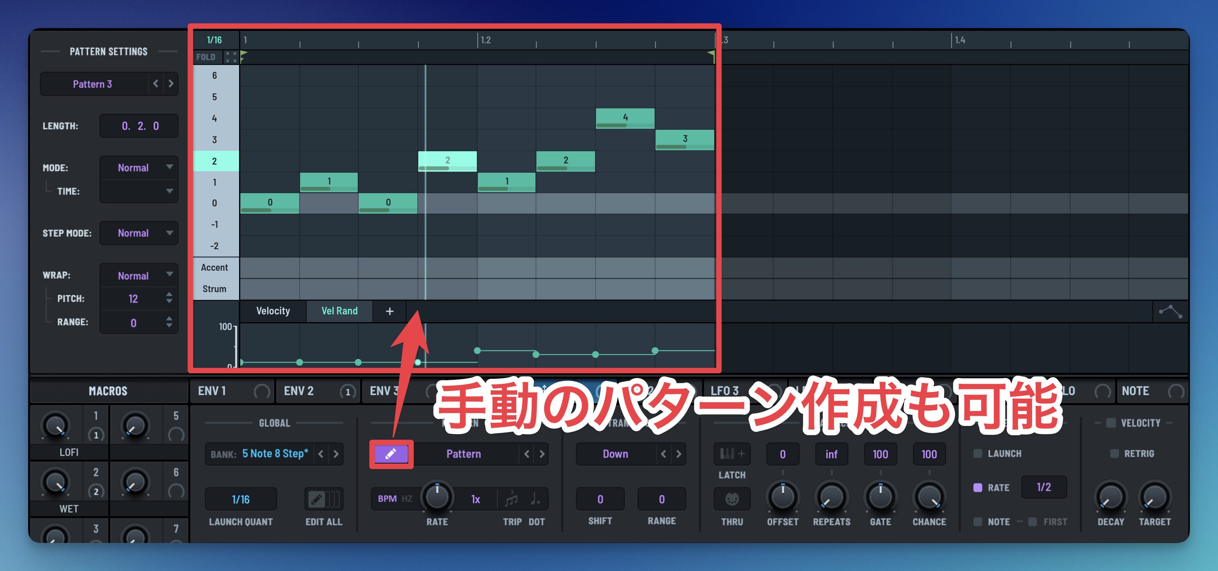The width and height of the screenshot is (1218, 571).
Task: Enable the triplet note icon
Action: click(512, 499)
